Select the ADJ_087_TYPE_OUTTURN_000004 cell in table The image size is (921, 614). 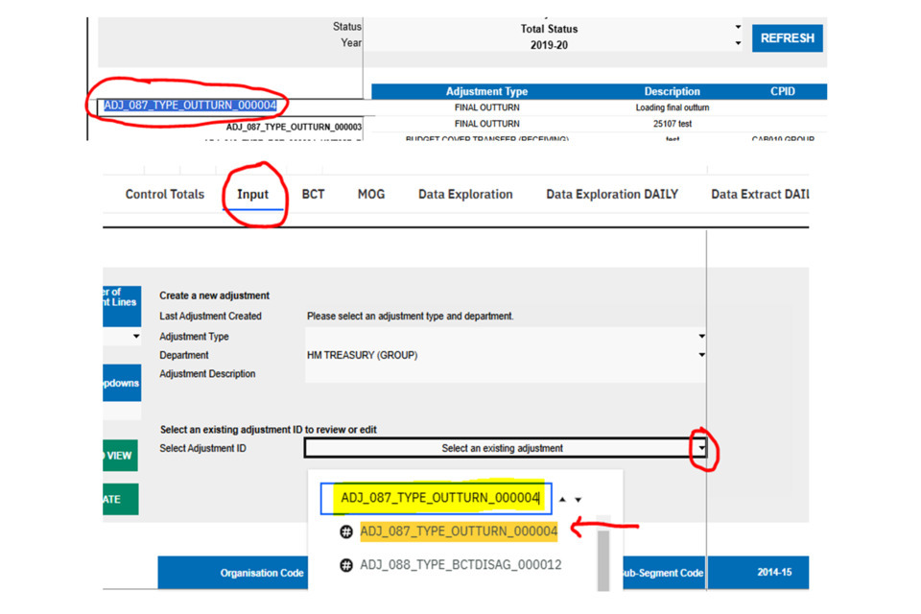pyautogui.click(x=190, y=106)
